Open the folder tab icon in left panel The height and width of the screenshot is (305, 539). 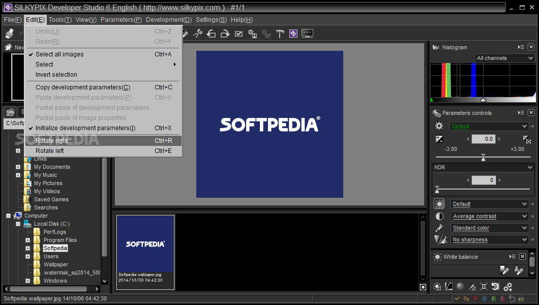10,112
